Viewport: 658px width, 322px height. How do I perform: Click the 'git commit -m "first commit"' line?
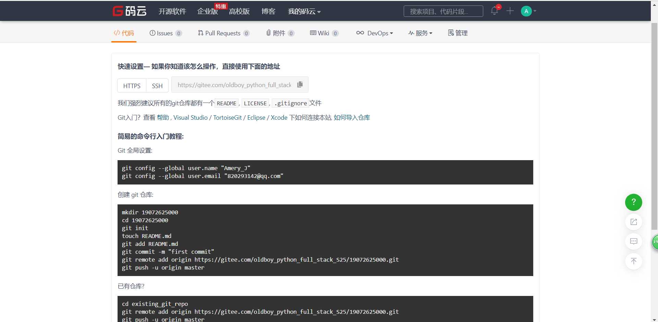tap(168, 252)
